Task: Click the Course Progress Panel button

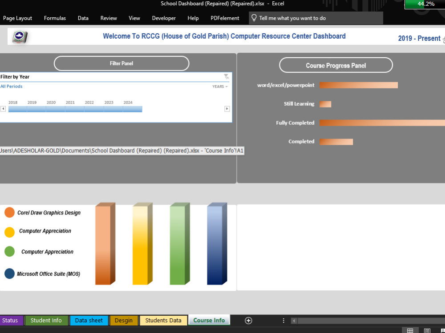Action: (x=336, y=65)
